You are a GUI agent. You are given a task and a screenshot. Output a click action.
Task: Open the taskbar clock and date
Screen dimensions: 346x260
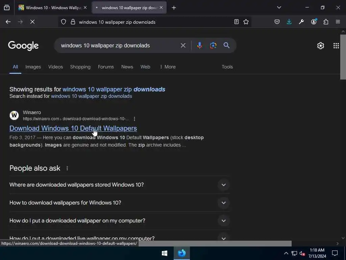tap(317, 253)
